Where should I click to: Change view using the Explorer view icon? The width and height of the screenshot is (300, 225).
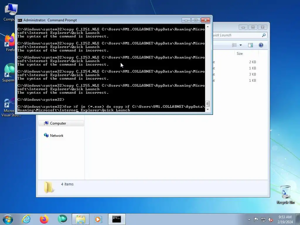tap(234, 45)
